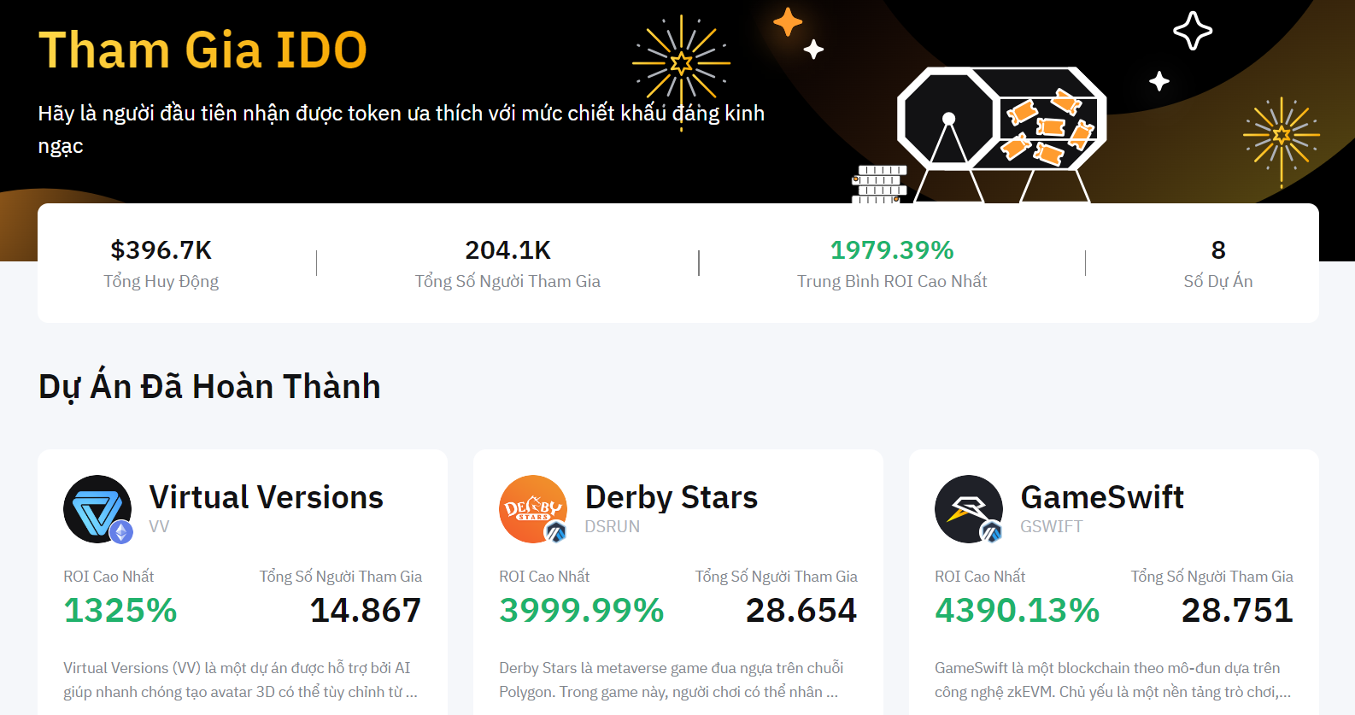
Task: Click the Ethereum badge on Virtual Versions logo
Action: click(123, 533)
